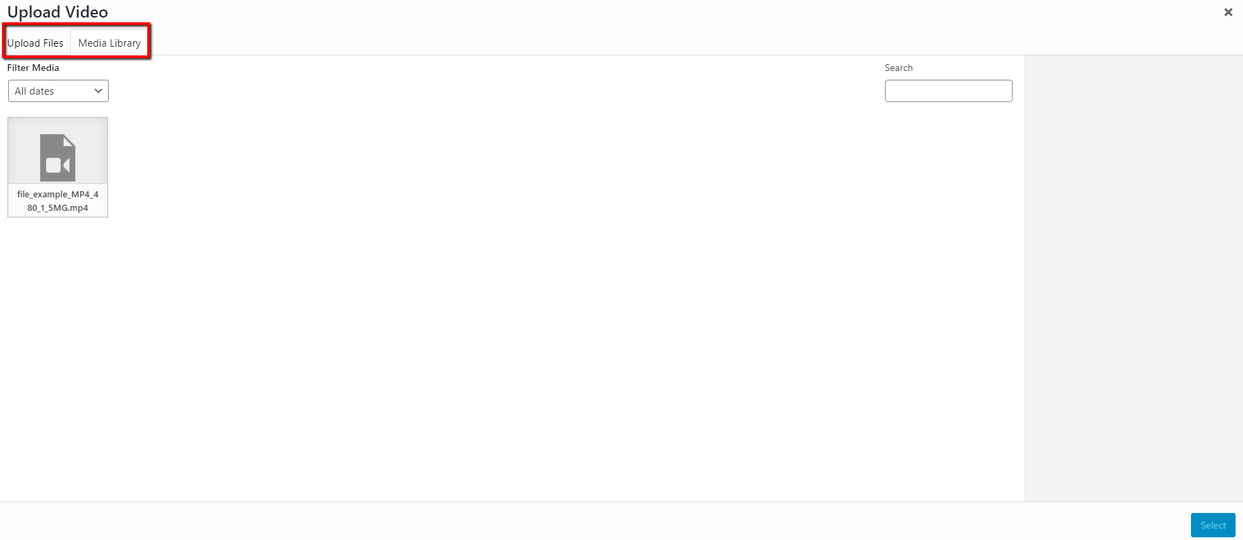
Task: Click the chevron arrow on All dates
Action: [x=98, y=91]
